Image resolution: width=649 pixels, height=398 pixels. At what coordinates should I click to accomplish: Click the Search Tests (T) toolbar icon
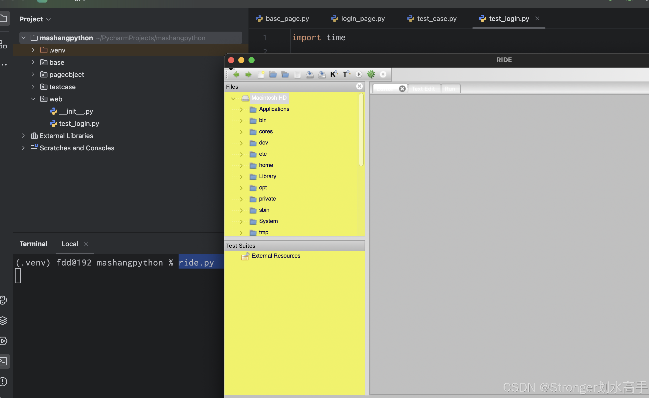click(x=346, y=74)
